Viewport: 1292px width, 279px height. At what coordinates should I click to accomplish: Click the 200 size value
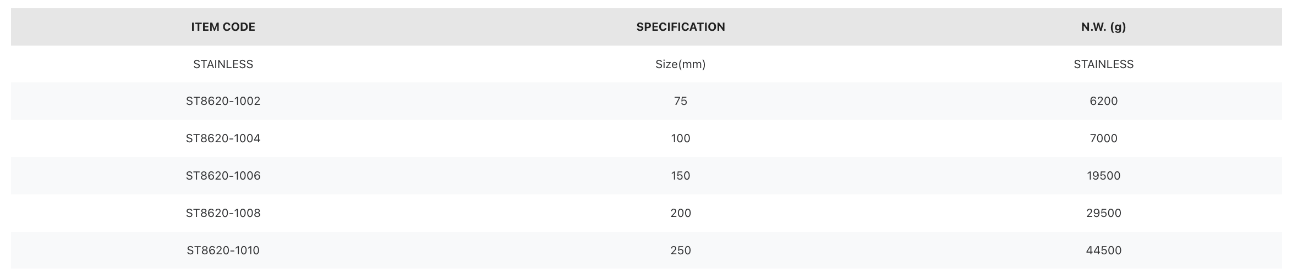point(681,213)
